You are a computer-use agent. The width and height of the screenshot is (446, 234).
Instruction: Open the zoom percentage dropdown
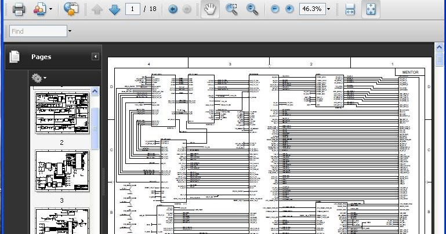click(328, 9)
